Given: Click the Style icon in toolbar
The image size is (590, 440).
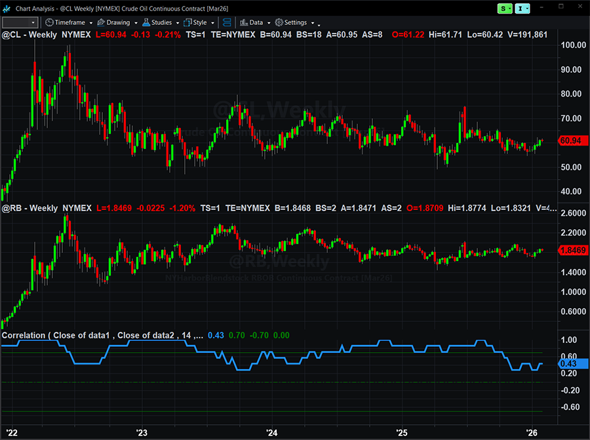Looking at the screenshot, I should coord(187,22).
